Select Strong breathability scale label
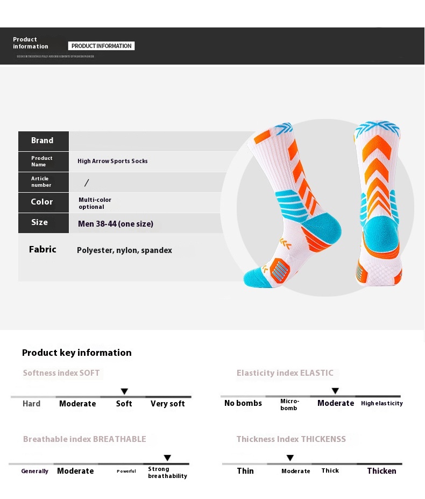This screenshot has width=425, height=499. (167, 472)
